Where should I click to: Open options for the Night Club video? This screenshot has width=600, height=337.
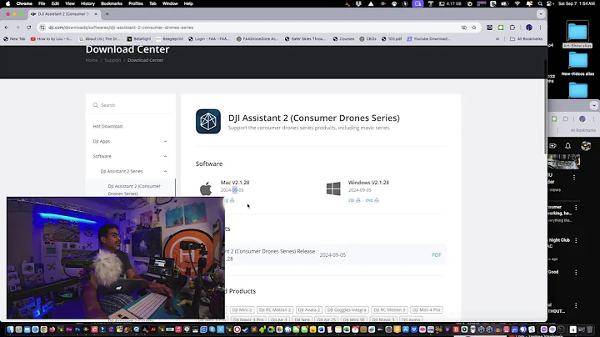coord(576,240)
